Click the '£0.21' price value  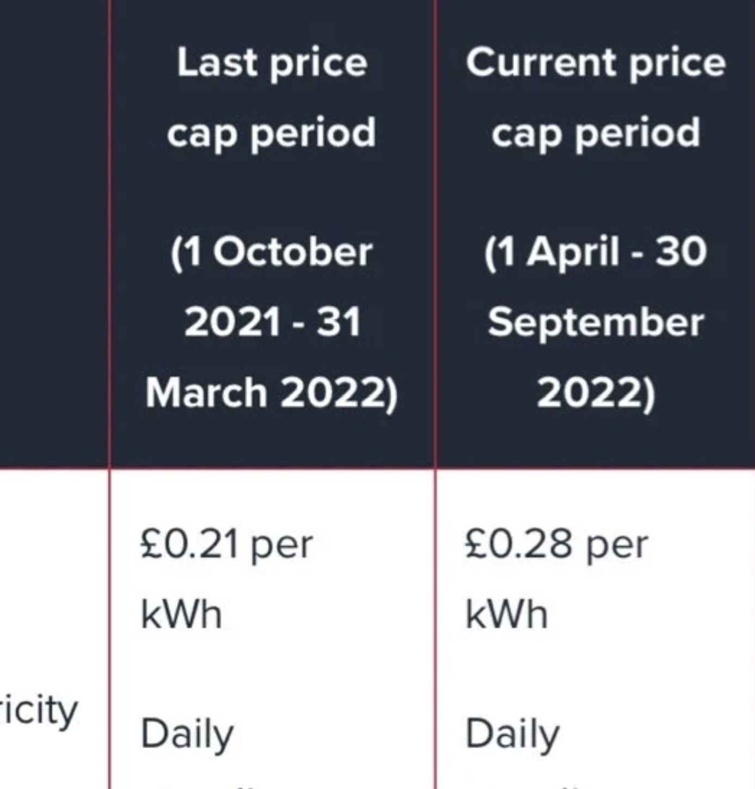189,544
